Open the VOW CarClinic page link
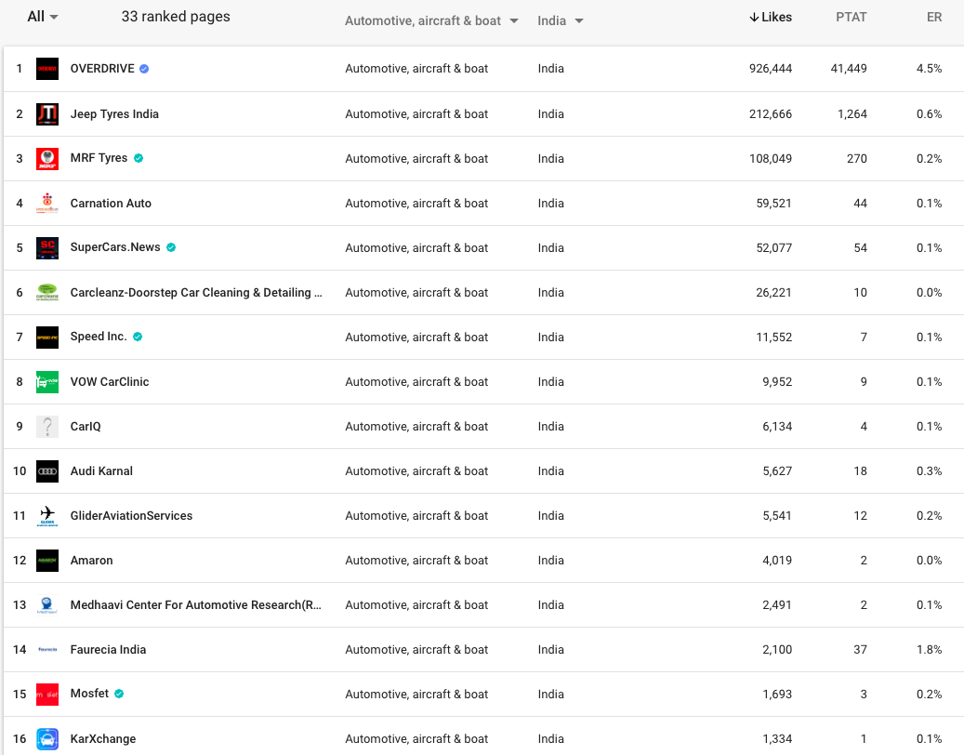Screen dimensions: 964x755 pos(110,382)
